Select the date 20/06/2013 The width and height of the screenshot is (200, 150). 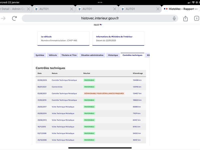[42, 120]
